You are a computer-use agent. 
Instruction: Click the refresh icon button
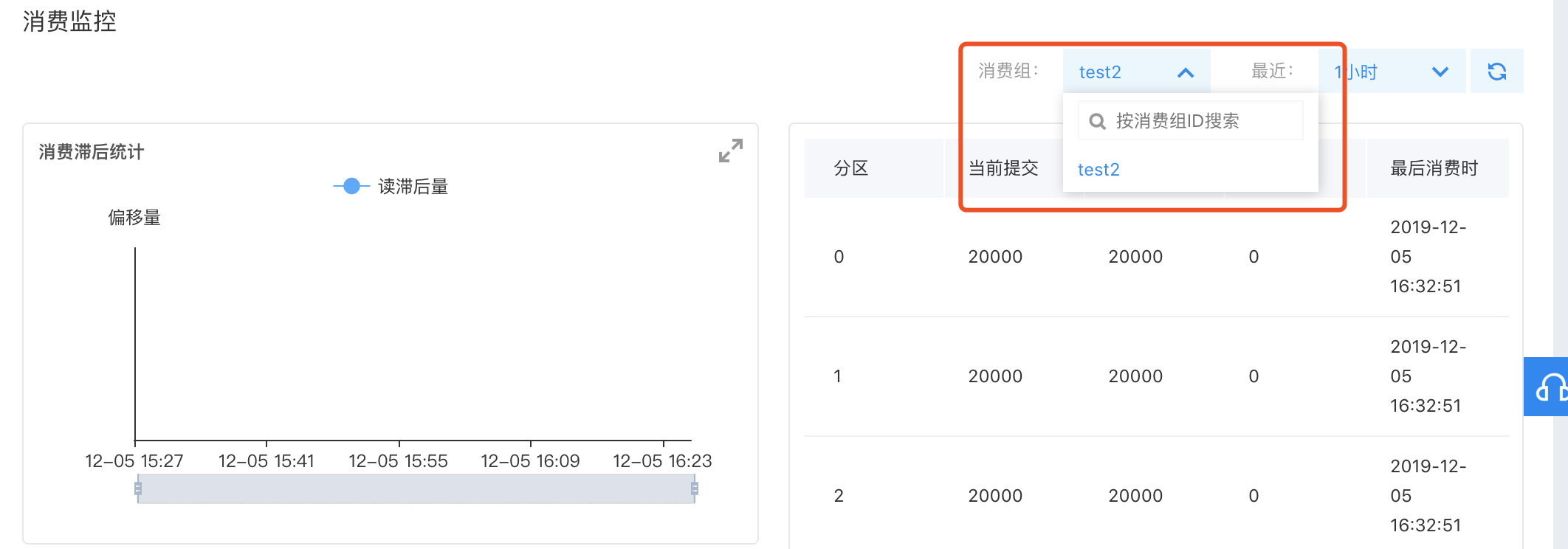click(1496, 72)
